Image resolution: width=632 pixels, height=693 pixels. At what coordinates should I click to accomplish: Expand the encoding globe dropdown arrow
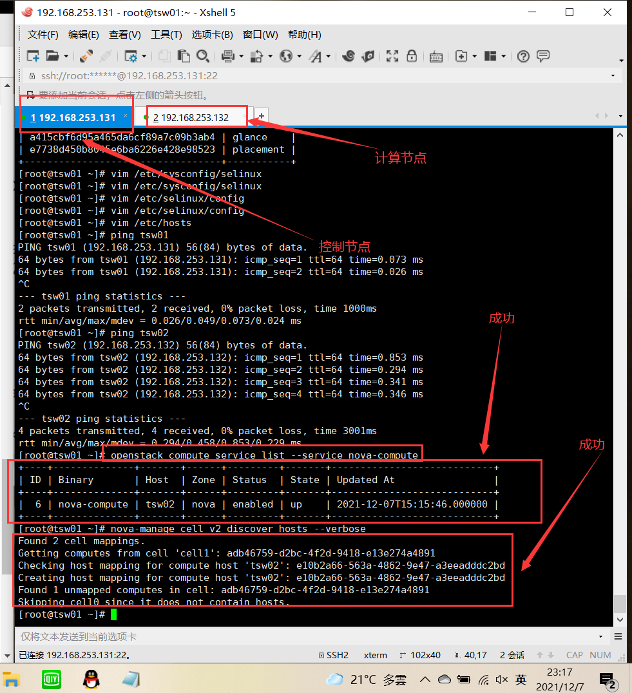299,57
